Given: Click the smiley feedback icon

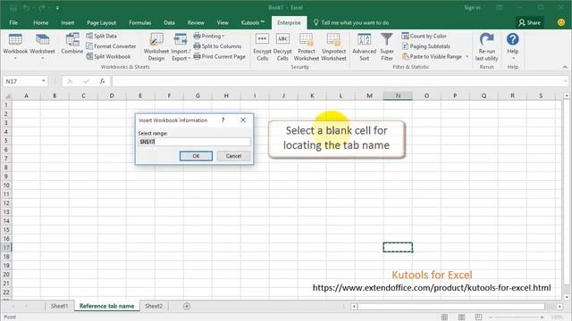Looking at the screenshot, I should 561,22.
